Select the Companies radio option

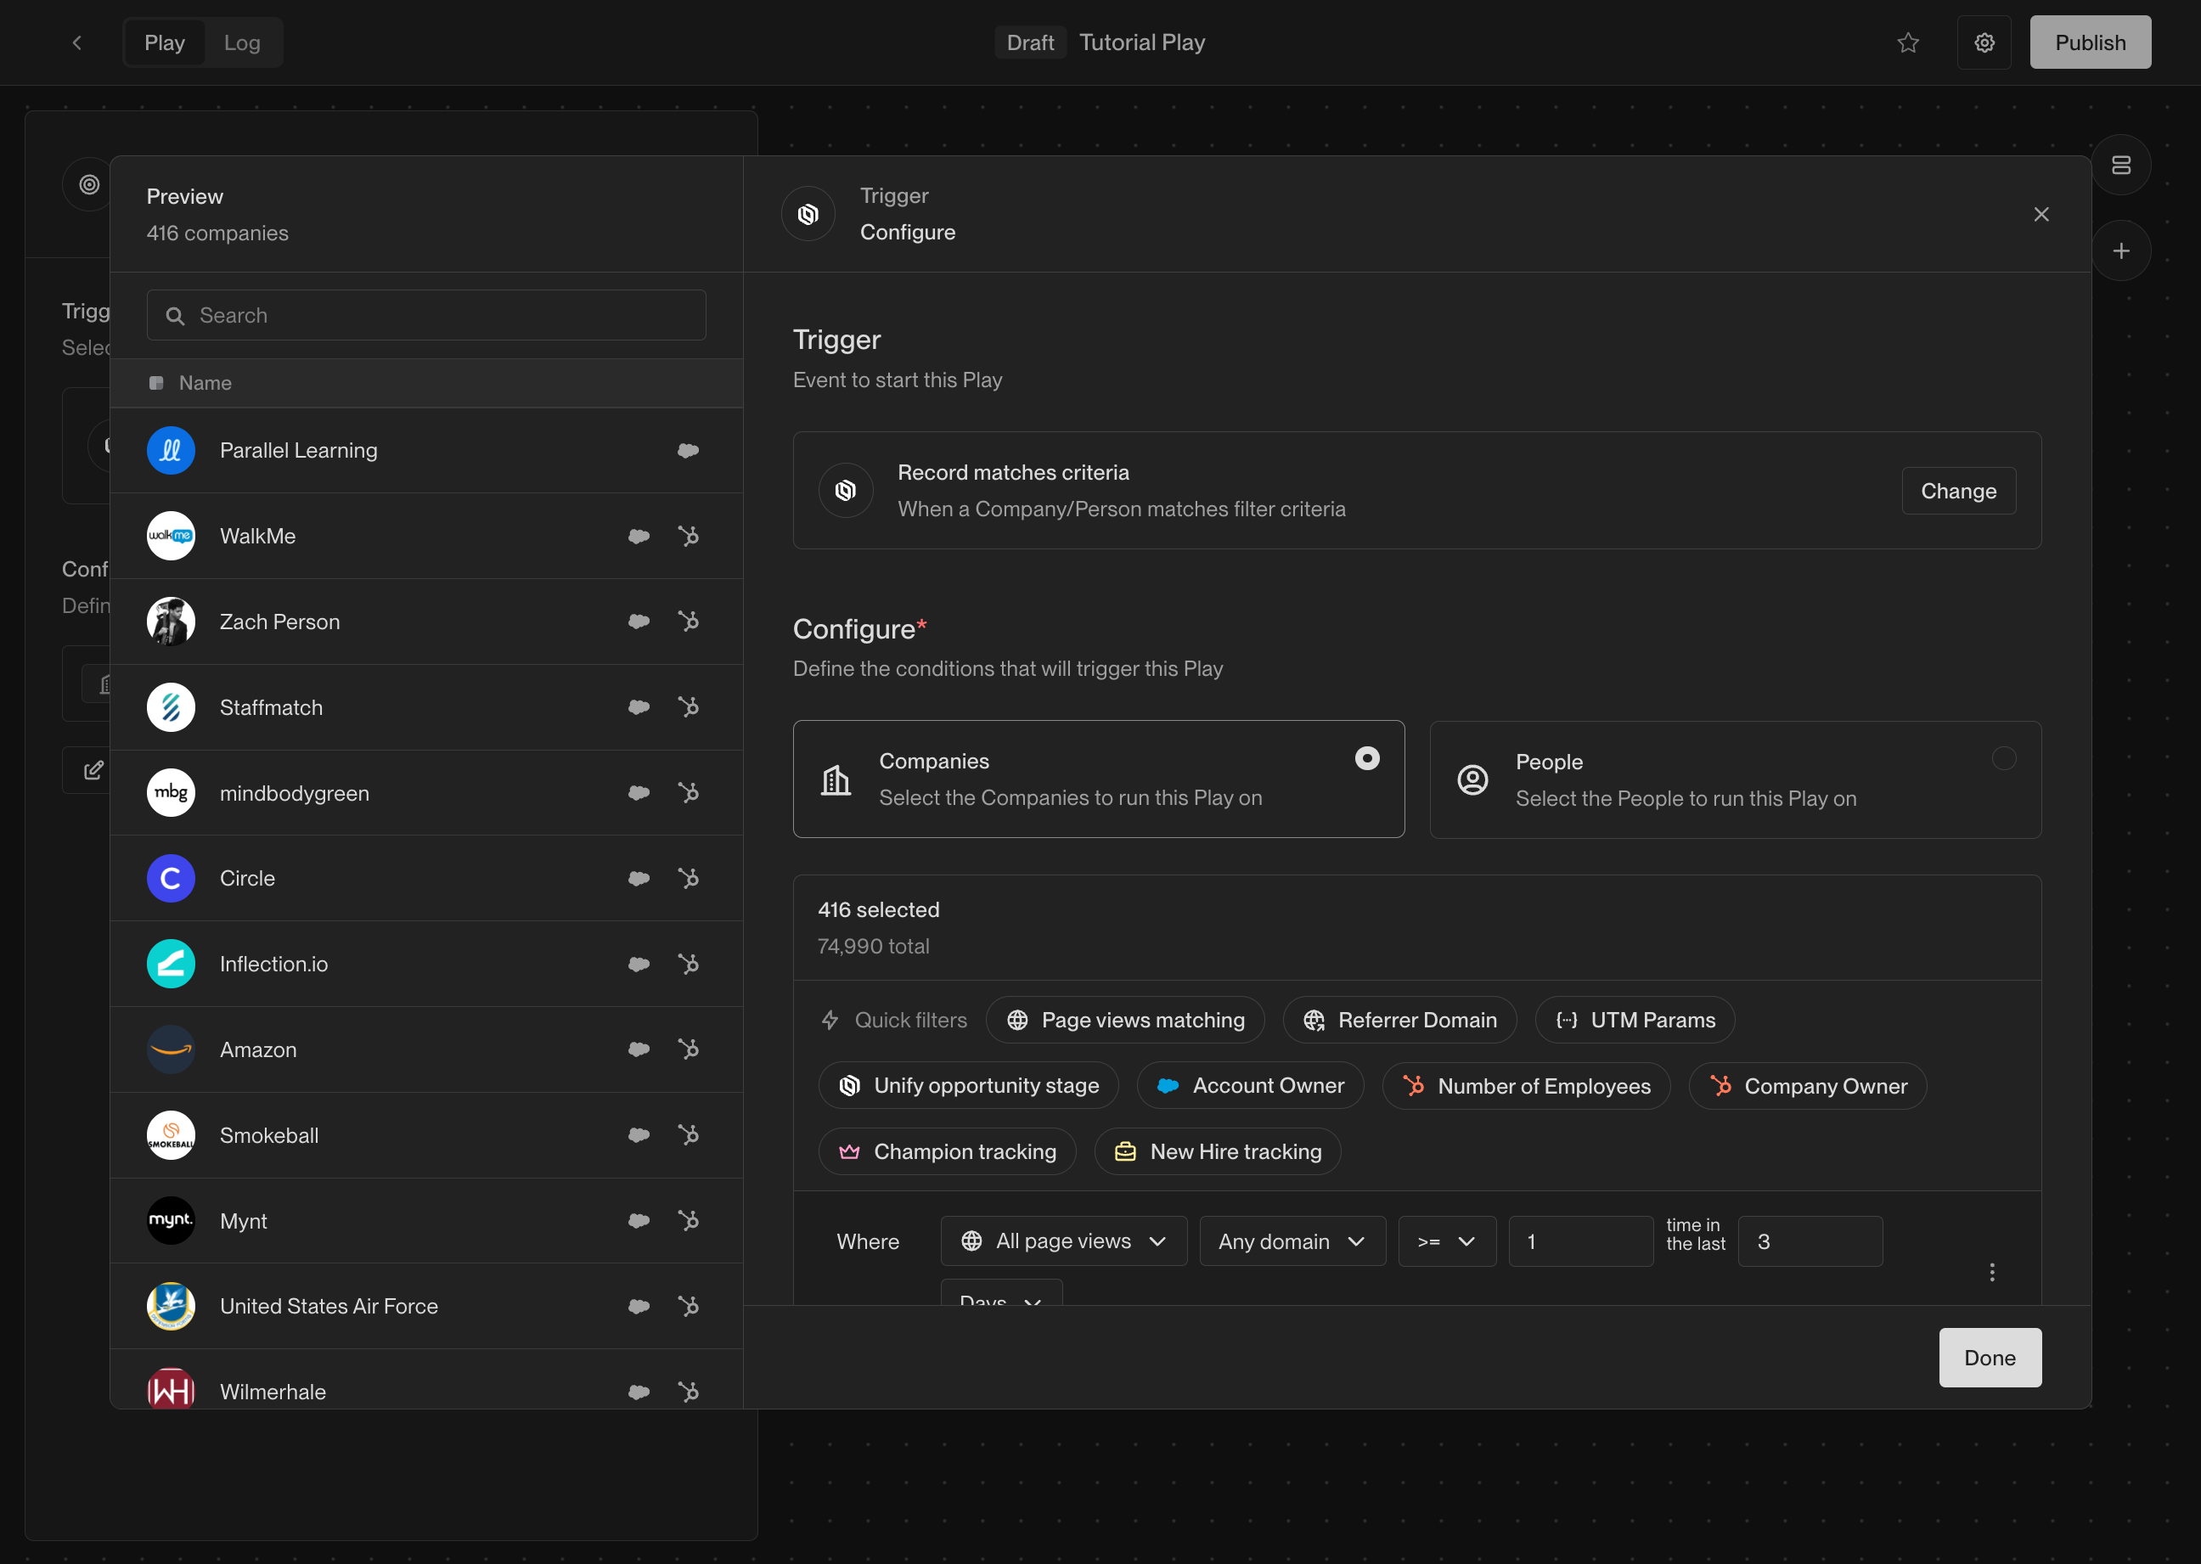pos(1366,759)
